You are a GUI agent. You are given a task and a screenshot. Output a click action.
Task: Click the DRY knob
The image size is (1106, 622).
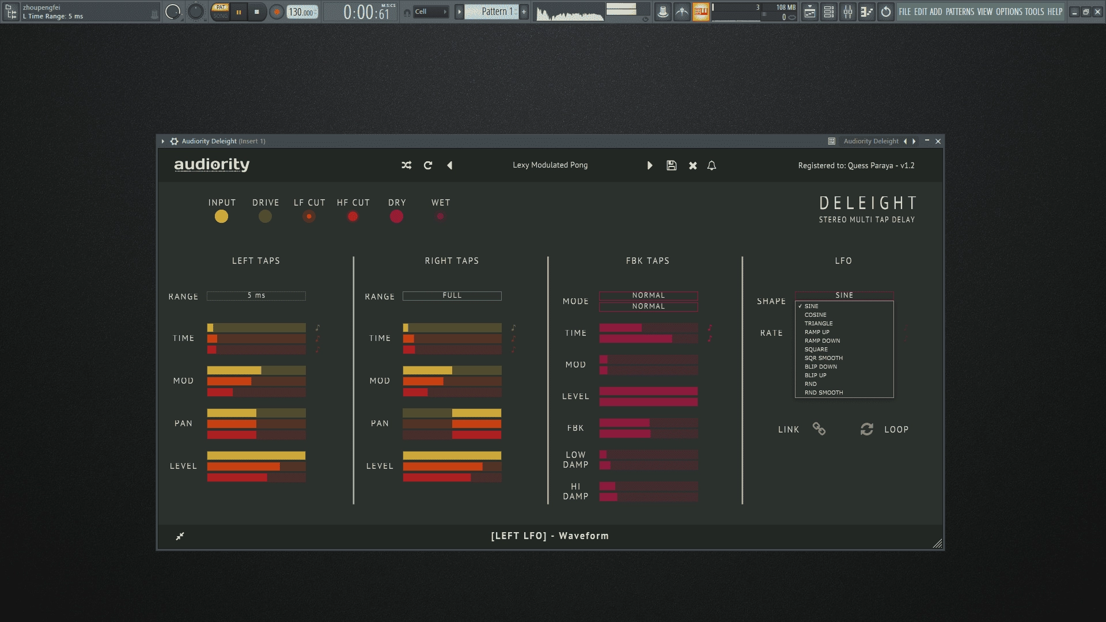[x=396, y=217]
